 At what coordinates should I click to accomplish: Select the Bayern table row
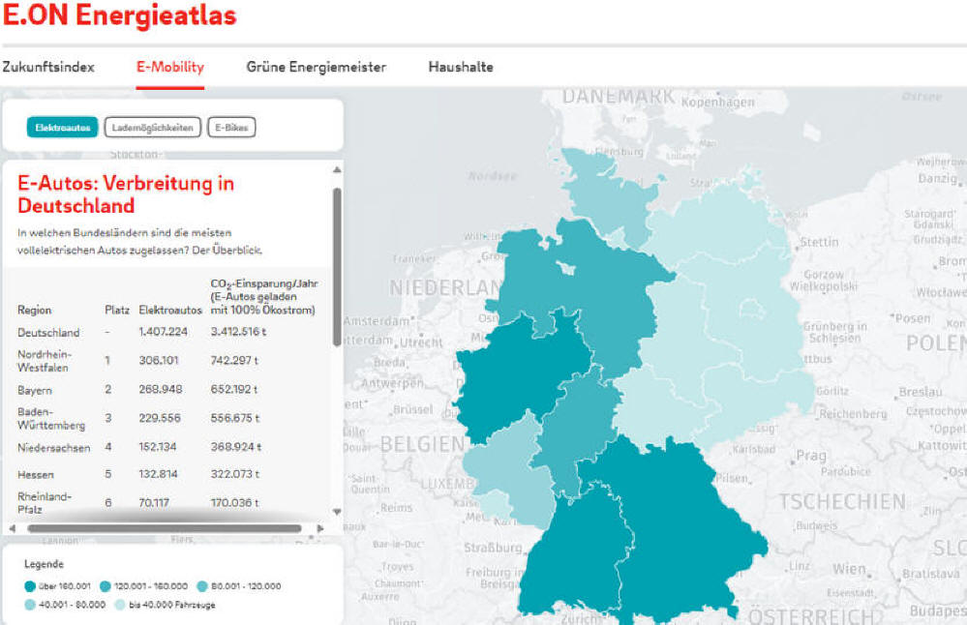tap(167, 390)
